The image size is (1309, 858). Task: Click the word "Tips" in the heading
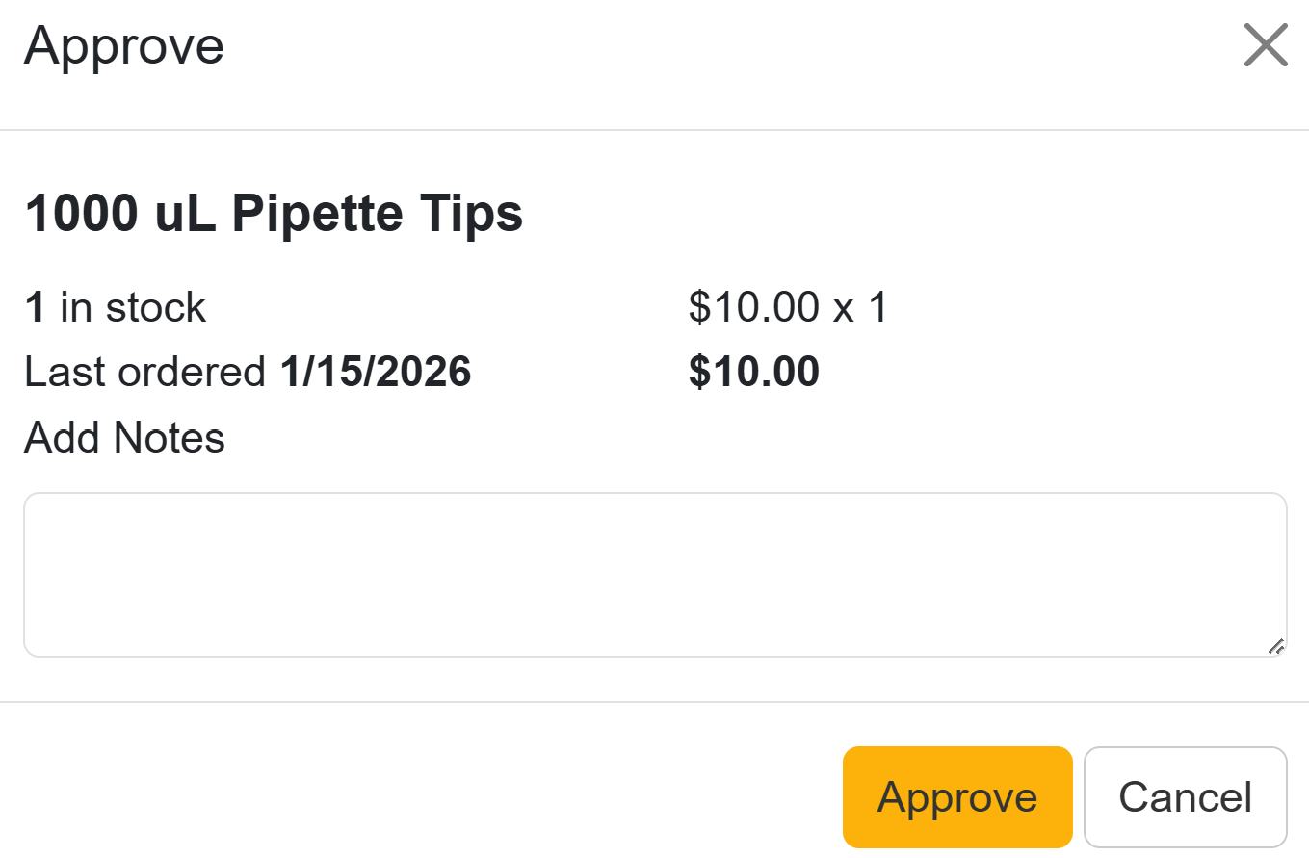pyautogui.click(x=470, y=214)
